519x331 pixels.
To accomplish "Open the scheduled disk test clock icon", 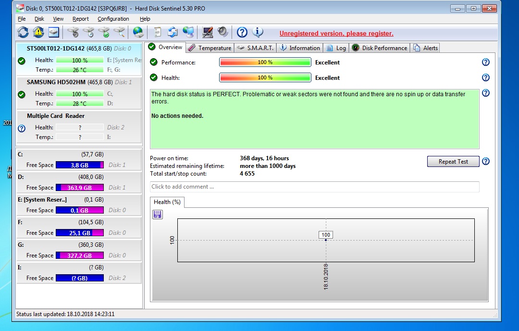I will click(x=88, y=32).
